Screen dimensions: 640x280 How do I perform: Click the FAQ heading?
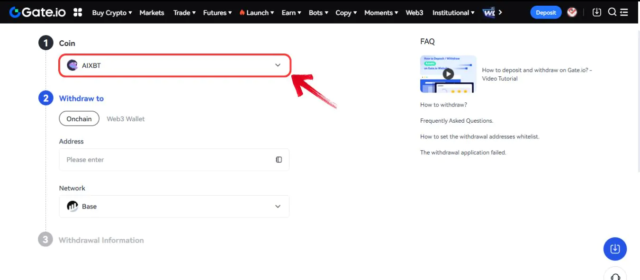(427, 42)
